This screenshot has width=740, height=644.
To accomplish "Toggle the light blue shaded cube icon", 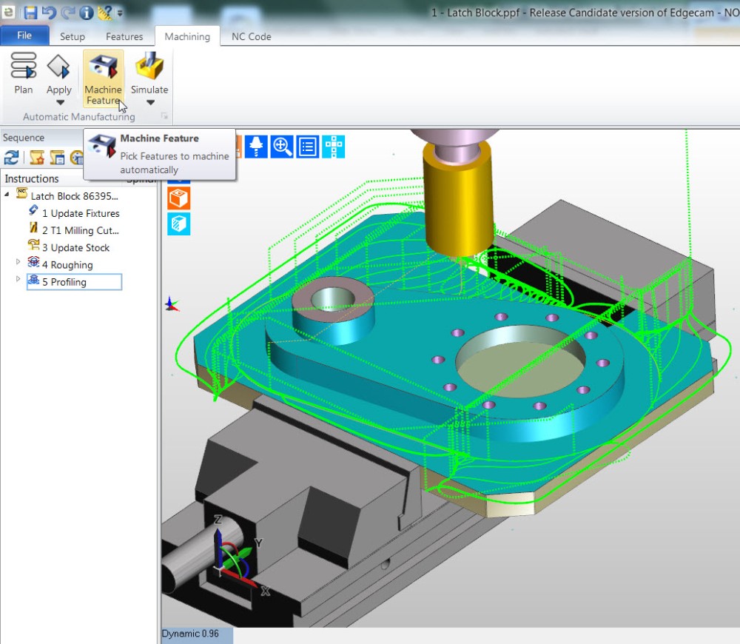I will [179, 224].
